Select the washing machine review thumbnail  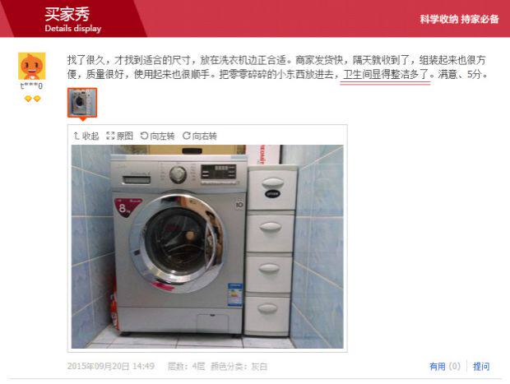(x=82, y=103)
